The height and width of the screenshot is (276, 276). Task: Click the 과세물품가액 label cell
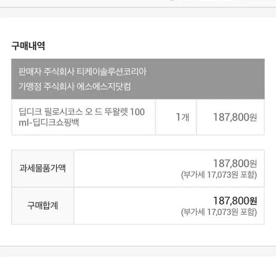(x=43, y=168)
